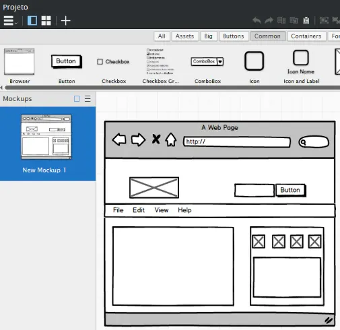Switch to the Assets library tab

184,36
